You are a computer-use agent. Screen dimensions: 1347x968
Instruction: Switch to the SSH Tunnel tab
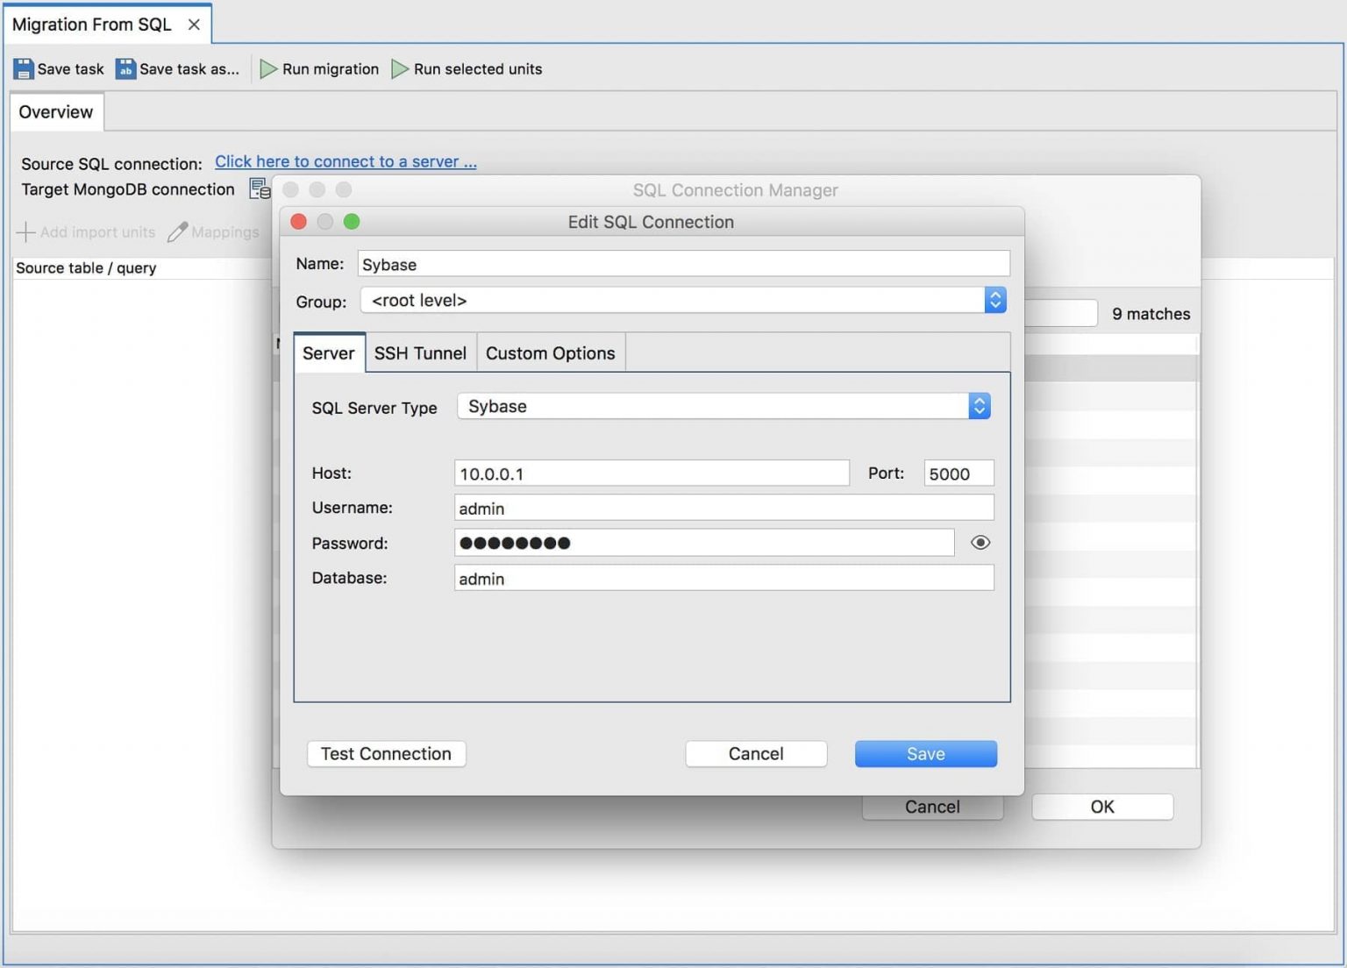click(x=420, y=352)
